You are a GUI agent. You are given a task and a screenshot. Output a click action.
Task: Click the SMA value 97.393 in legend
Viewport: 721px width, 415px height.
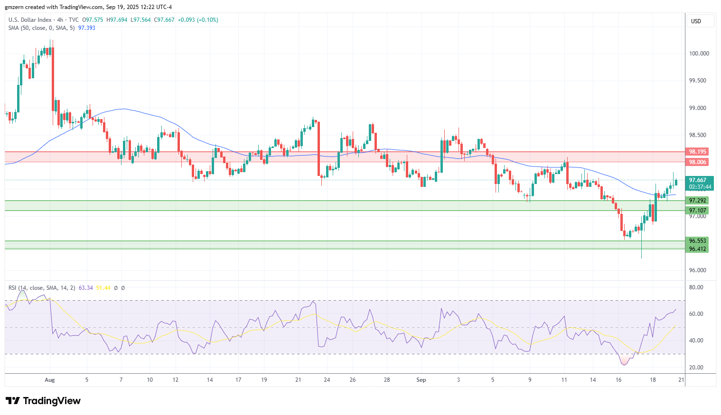pyautogui.click(x=86, y=28)
